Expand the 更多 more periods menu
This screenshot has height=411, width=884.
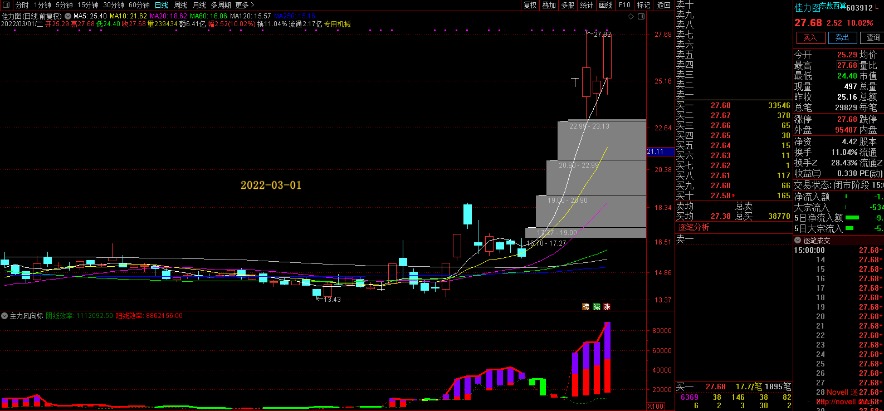[245, 5]
